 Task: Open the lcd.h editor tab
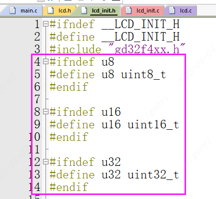tap(59, 11)
